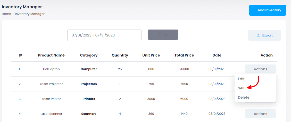Image resolution: width=291 pixels, height=122 pixels.
Task: Open Actions dropdown for Laser Scanner
Action: 260,114
